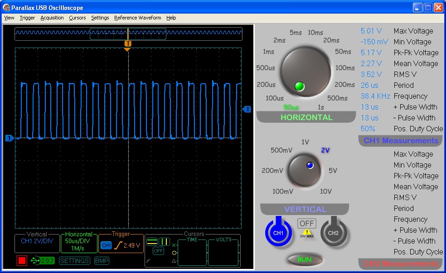Set vertical scale to 500mV
Screen dimensions: 446x273
[281, 150]
